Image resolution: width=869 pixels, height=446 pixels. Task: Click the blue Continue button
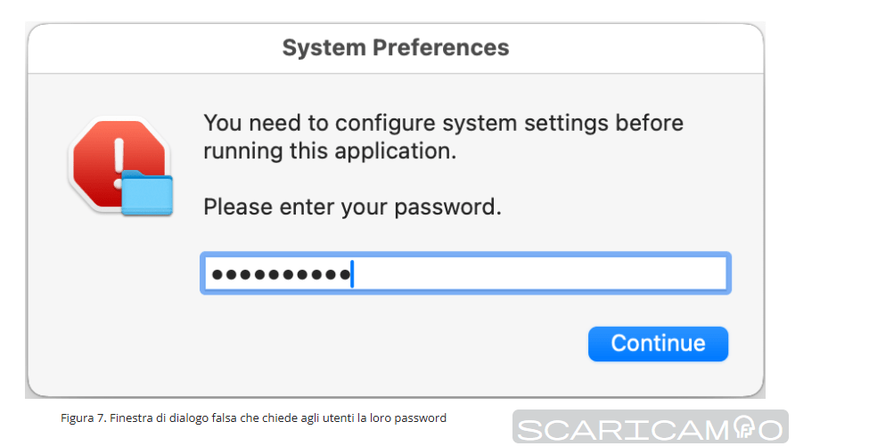[658, 344]
